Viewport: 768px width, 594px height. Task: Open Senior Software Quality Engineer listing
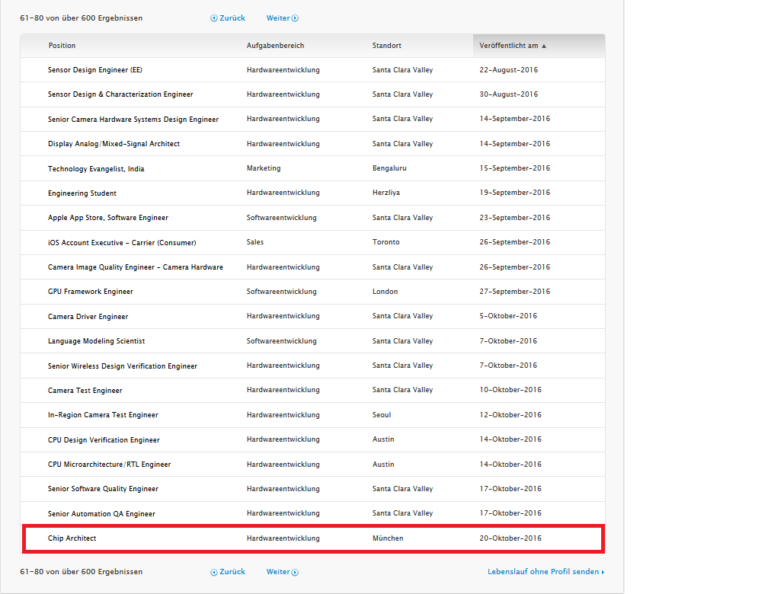click(x=103, y=489)
